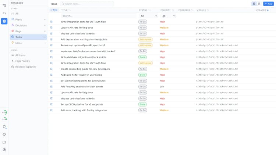Toggle checkbox for 'Add PostHog analytics for auth events'
Viewport: 276px width, 155px height.
click(52, 87)
